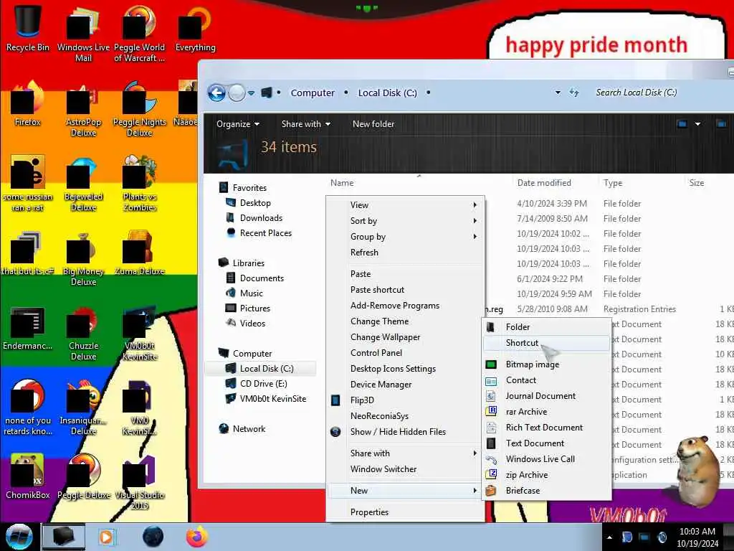The width and height of the screenshot is (734, 551).
Task: Select Network in the navigation pane
Action: click(x=249, y=429)
